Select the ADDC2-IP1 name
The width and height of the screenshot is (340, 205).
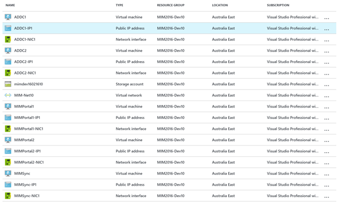pyautogui.click(x=24, y=62)
